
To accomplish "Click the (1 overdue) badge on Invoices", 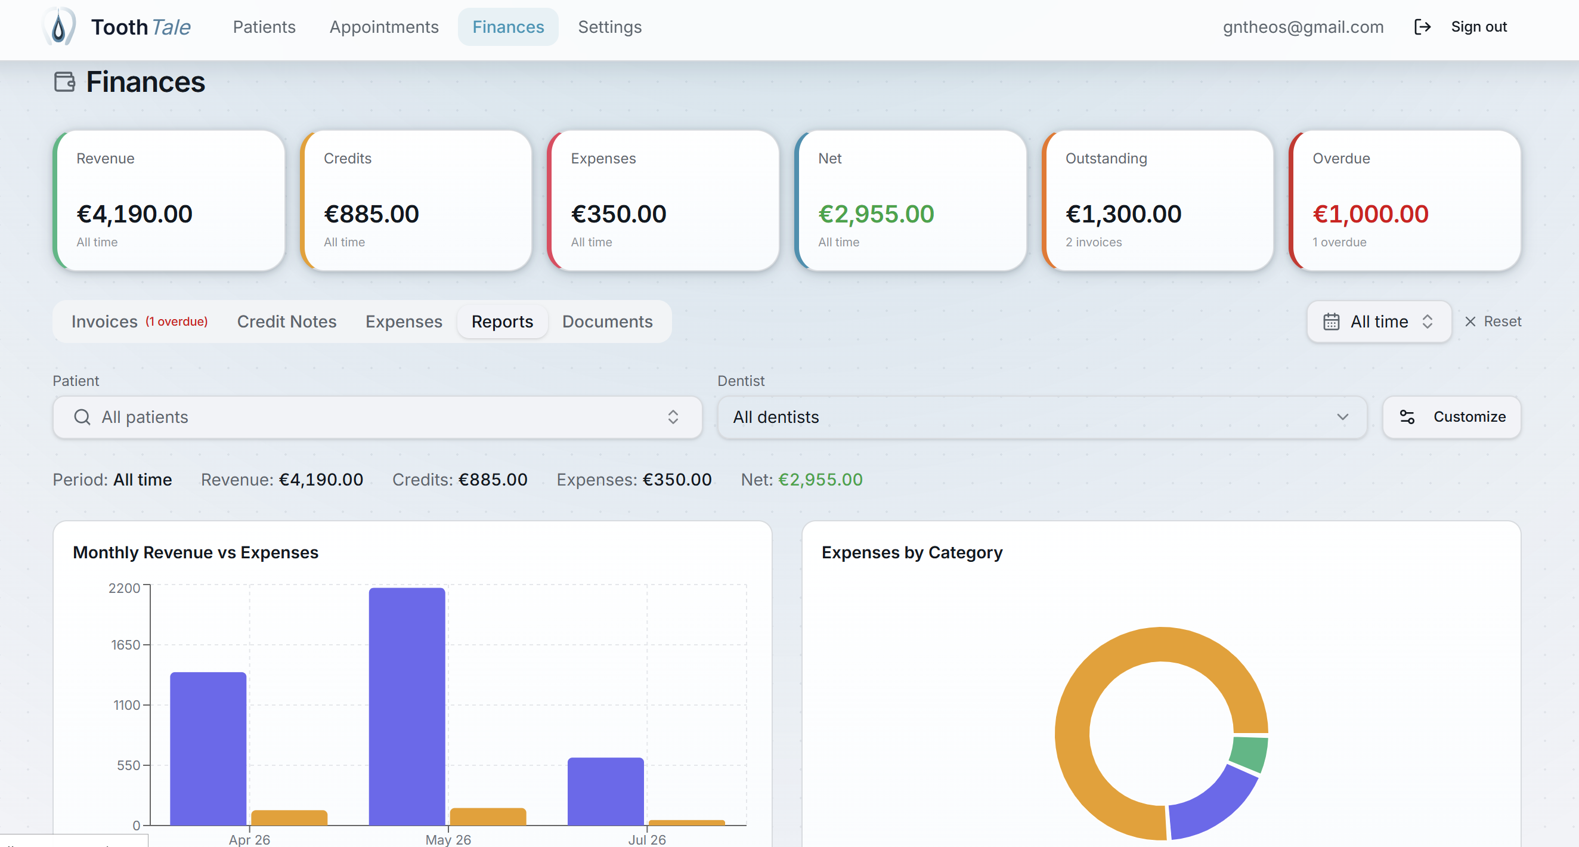I will point(177,322).
